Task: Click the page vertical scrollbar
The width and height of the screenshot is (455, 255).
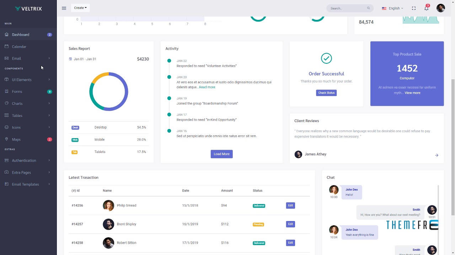Action: [x=453, y=147]
